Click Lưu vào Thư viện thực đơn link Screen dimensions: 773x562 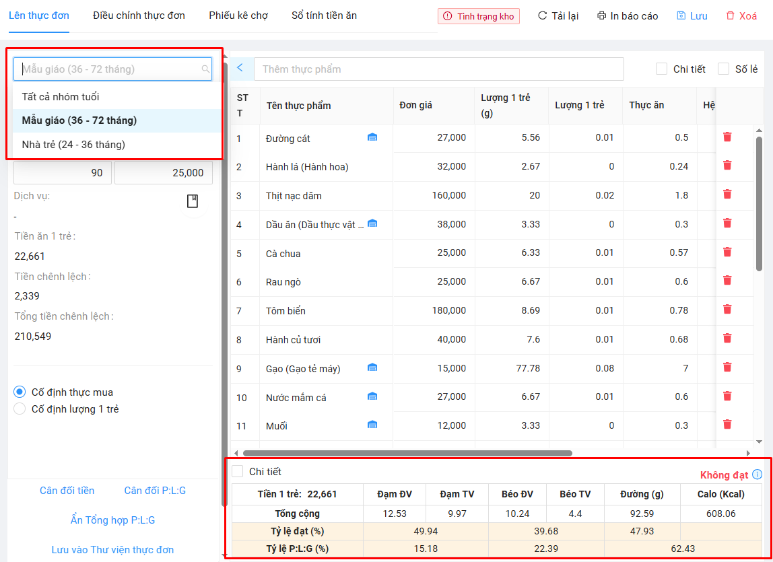(x=112, y=550)
